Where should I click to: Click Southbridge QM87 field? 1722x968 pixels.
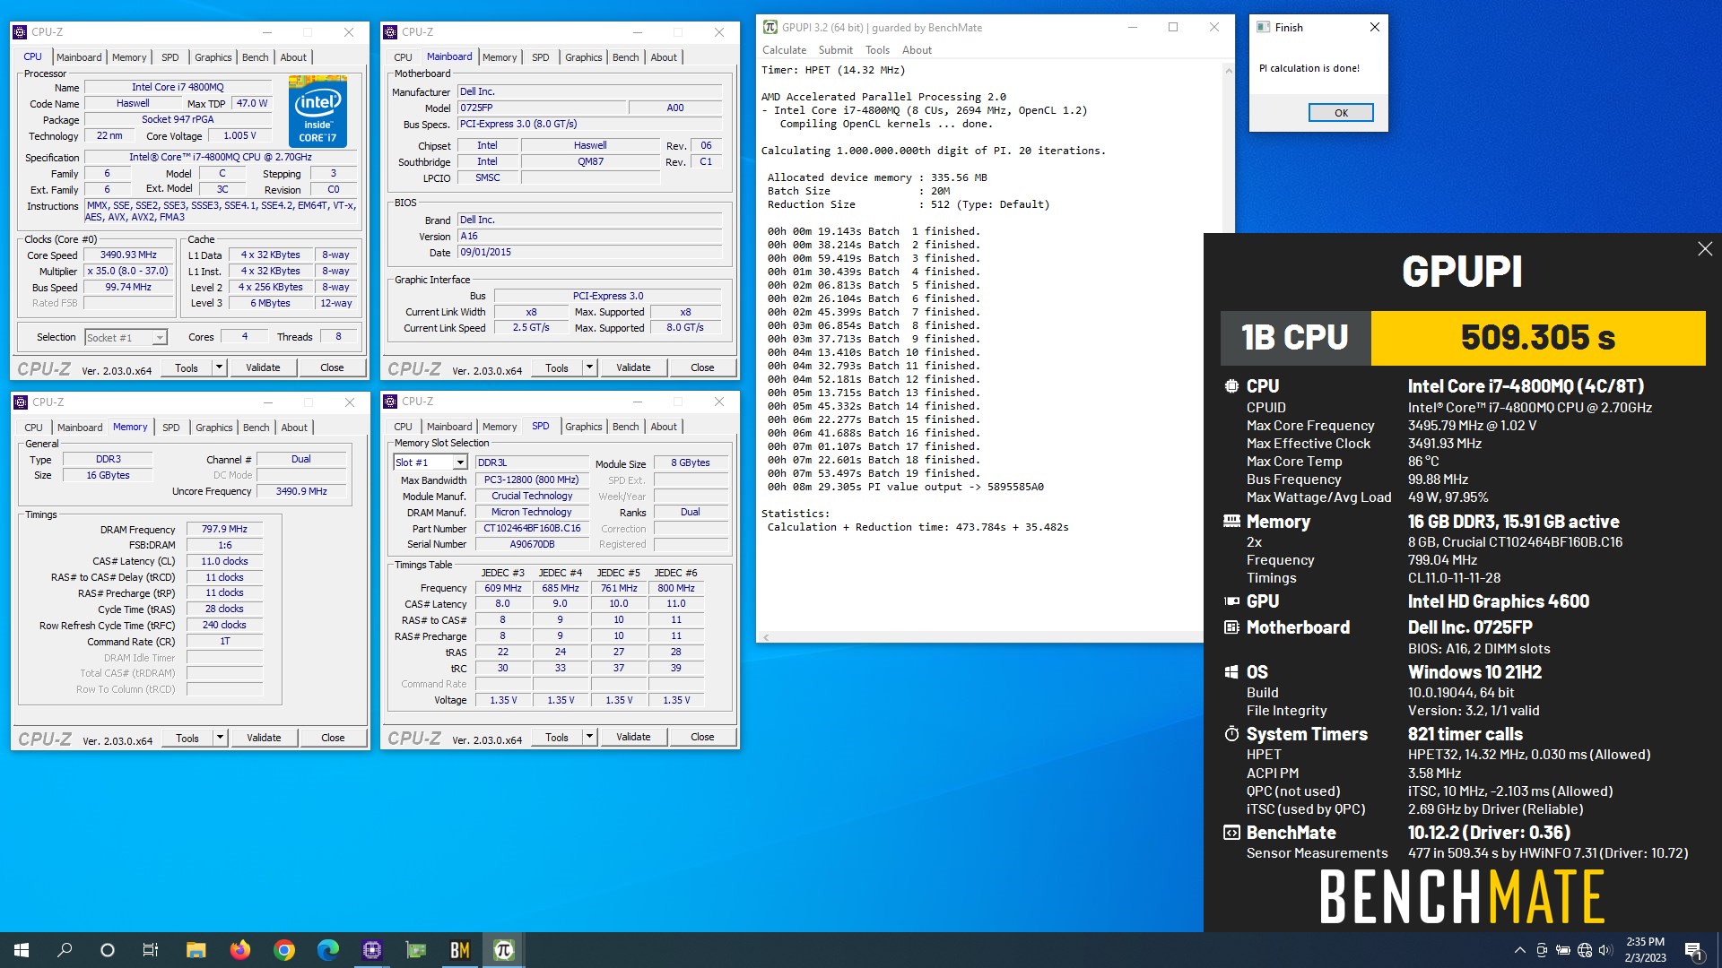[x=590, y=161]
